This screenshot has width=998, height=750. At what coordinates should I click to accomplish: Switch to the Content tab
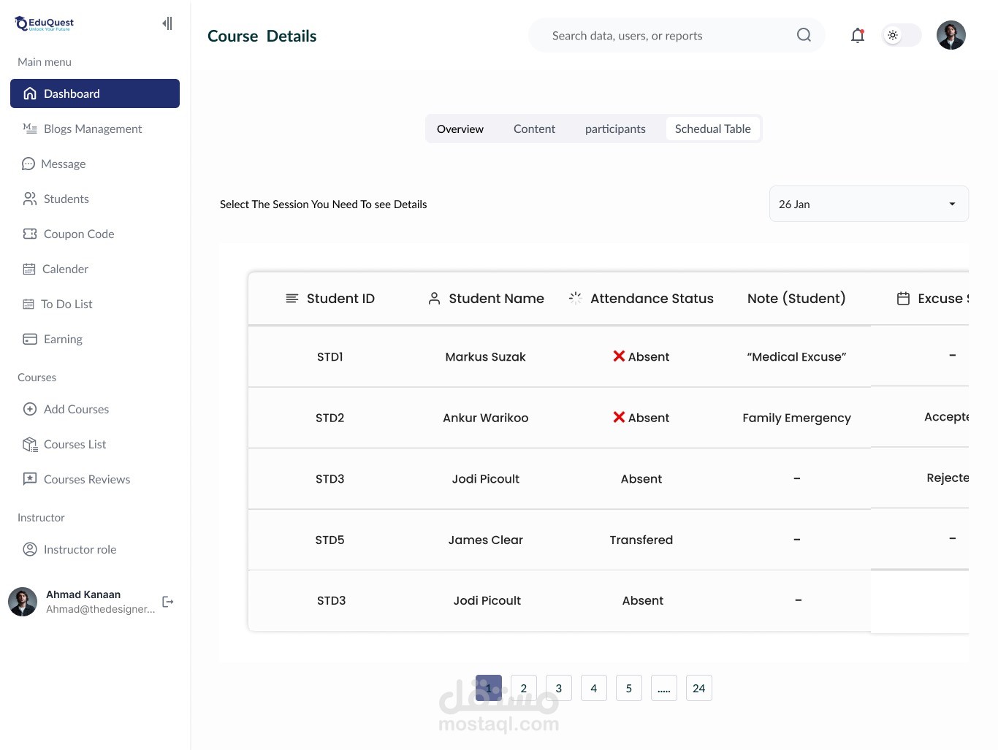(x=534, y=129)
